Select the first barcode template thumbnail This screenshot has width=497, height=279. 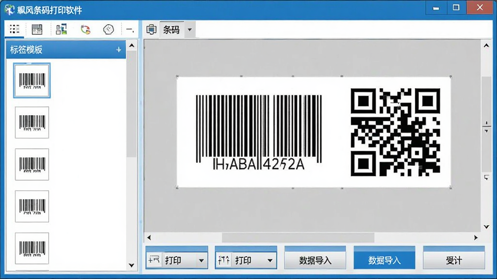tap(32, 80)
